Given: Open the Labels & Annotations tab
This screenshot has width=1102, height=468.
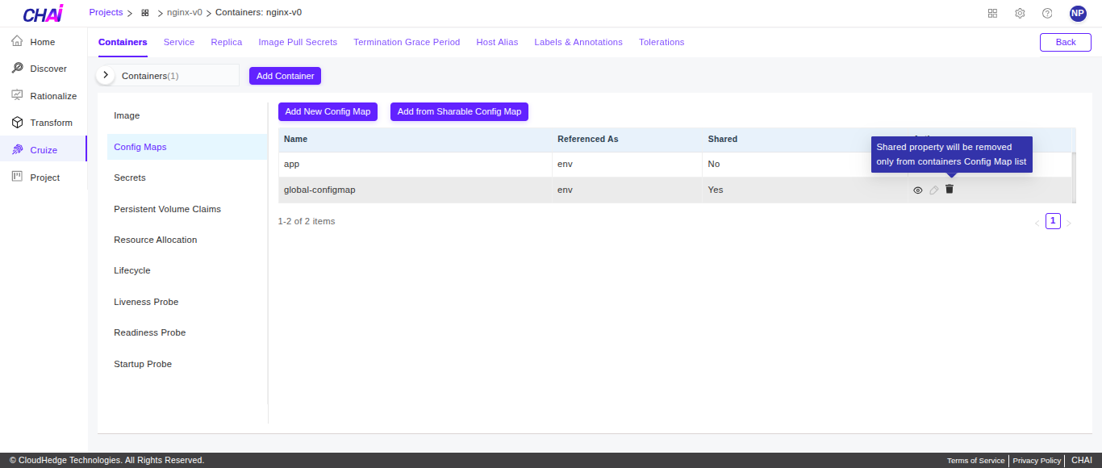Looking at the screenshot, I should point(578,41).
